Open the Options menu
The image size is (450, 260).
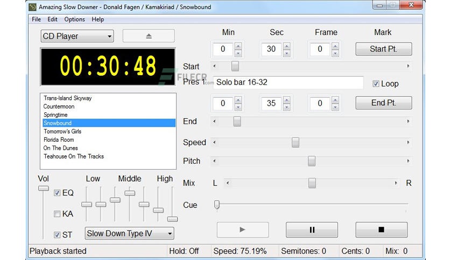[x=75, y=19]
